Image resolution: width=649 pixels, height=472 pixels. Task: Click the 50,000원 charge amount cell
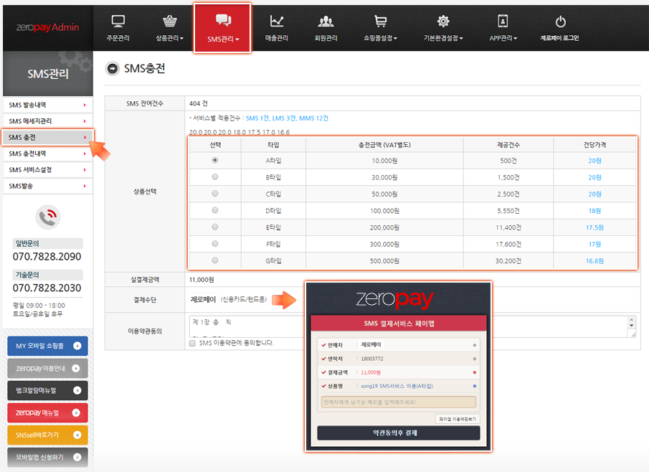(x=384, y=194)
